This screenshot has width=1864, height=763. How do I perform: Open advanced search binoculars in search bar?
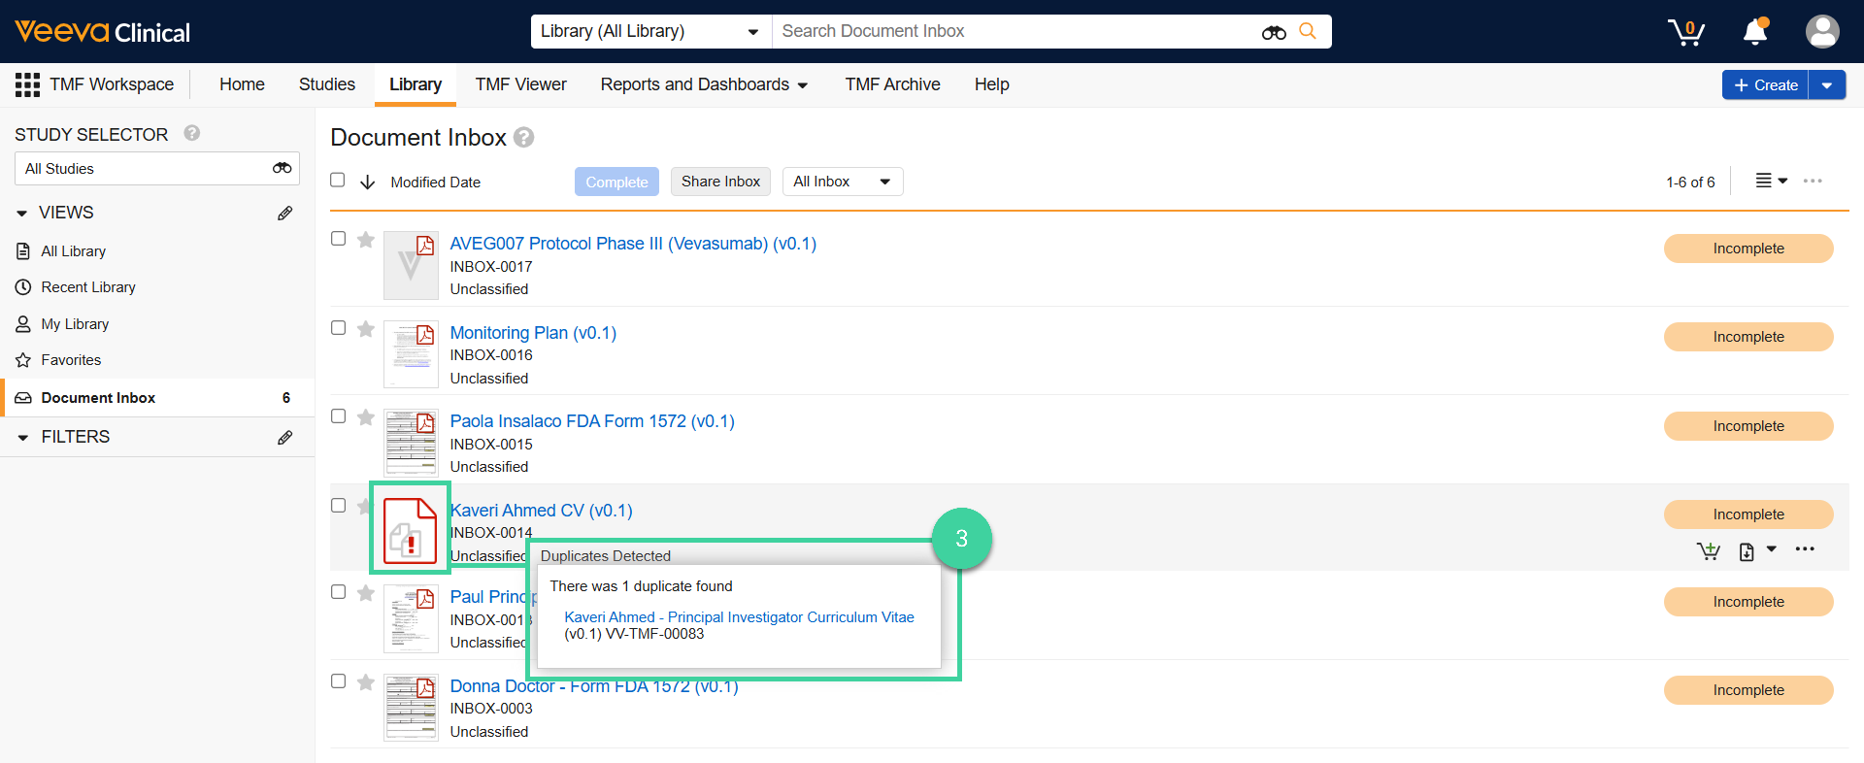1274,32
